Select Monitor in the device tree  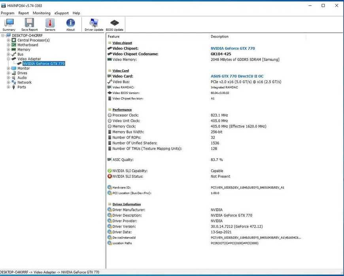tap(23, 68)
